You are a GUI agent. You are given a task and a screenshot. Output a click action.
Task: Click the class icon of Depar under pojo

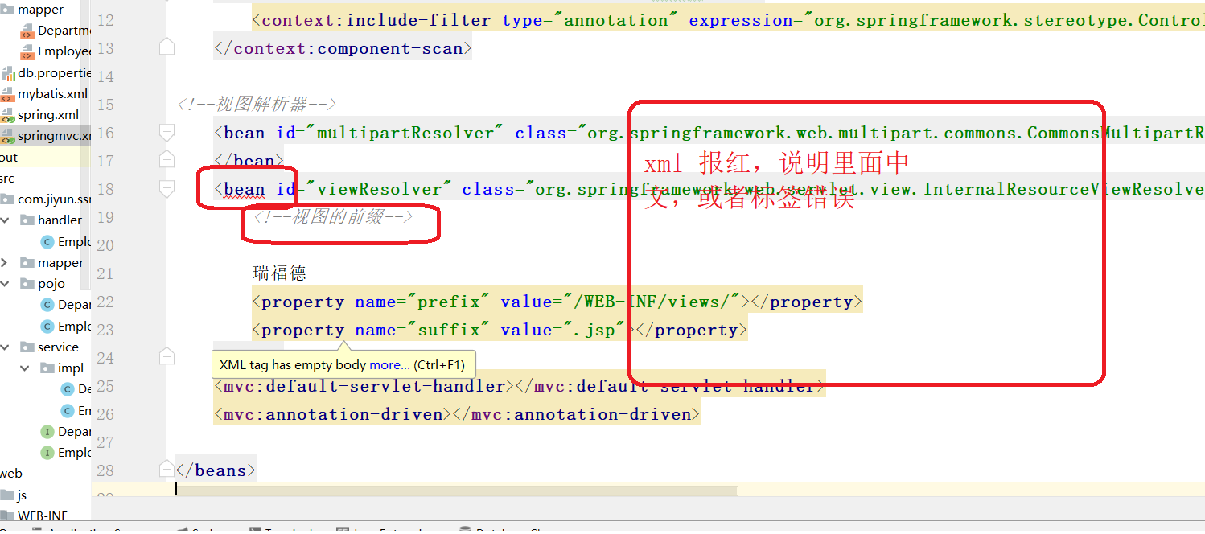pos(47,306)
